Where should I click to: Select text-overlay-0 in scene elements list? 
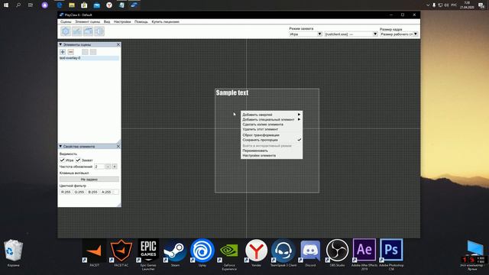click(89, 58)
